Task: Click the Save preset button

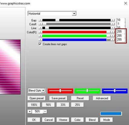Action: [58, 98]
